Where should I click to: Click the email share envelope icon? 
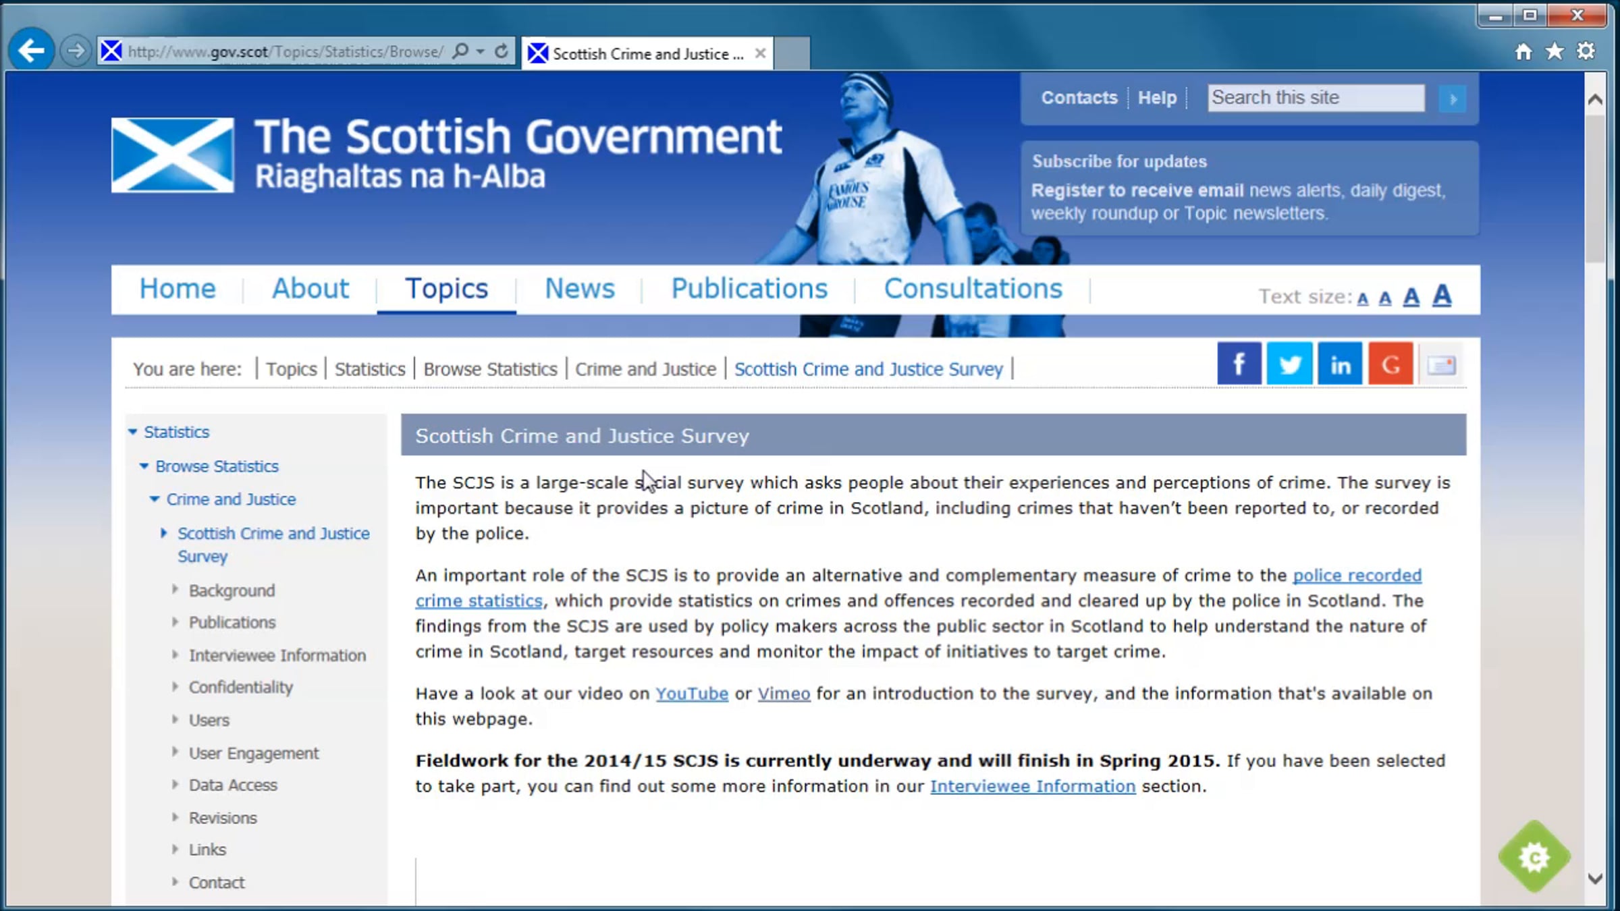click(x=1441, y=365)
